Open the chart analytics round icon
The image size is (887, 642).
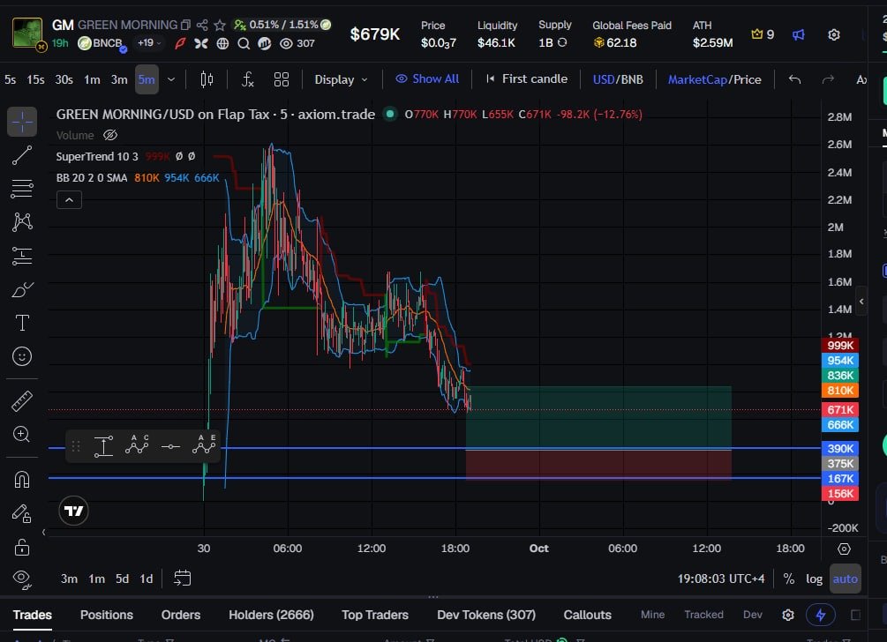point(264,43)
